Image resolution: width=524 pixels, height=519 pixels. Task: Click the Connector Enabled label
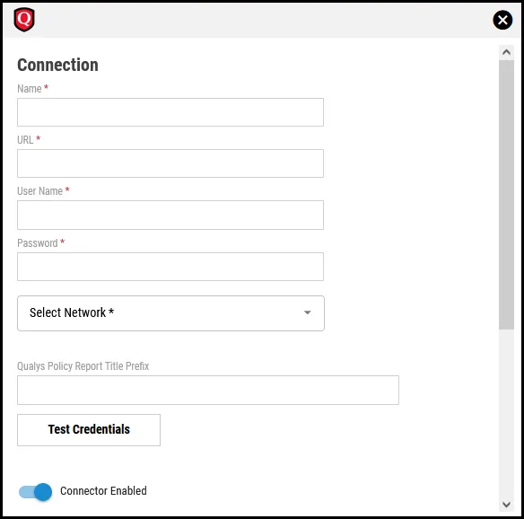103,491
